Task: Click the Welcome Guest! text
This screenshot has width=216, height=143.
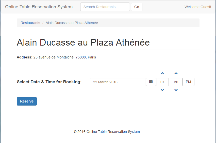Action: point(198,7)
